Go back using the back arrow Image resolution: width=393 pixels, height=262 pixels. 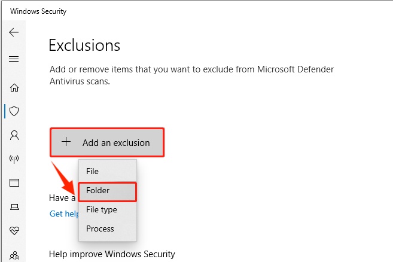14,32
